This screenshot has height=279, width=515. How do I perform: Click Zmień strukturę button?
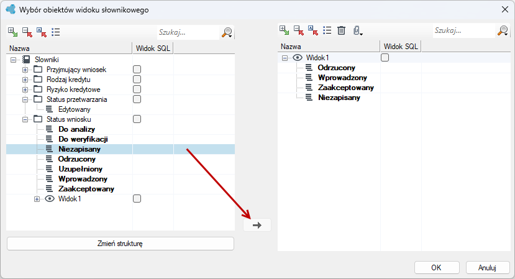(x=121, y=244)
